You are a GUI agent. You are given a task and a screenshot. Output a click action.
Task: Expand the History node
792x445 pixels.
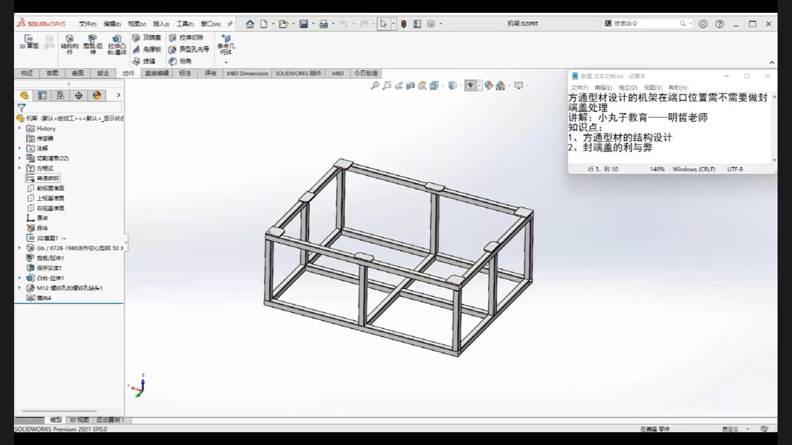click(x=19, y=128)
